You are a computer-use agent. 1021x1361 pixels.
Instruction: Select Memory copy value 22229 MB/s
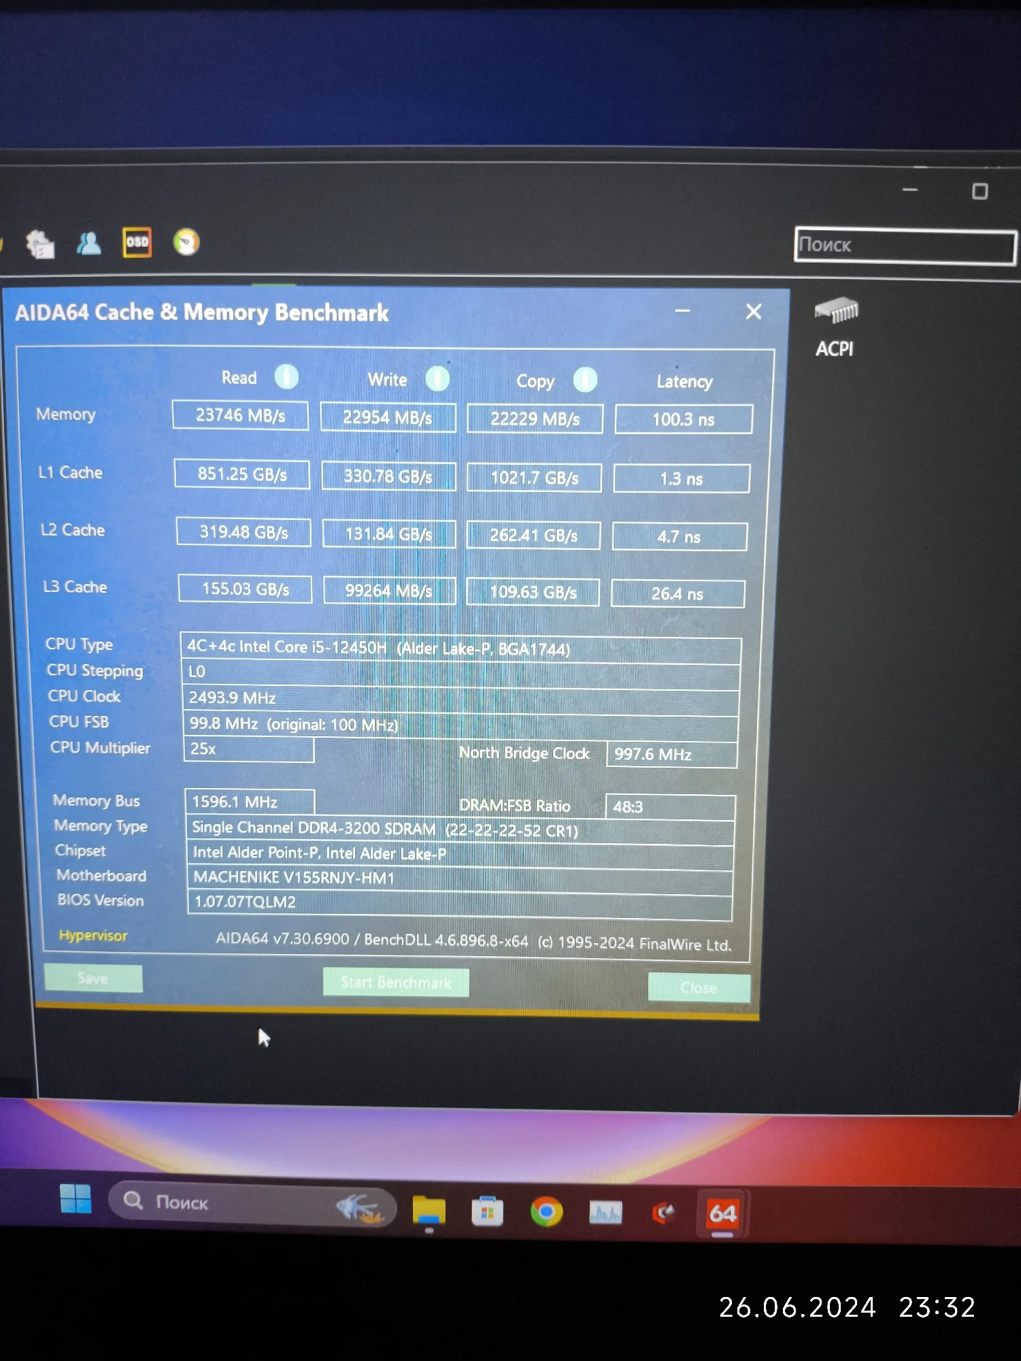click(x=535, y=419)
